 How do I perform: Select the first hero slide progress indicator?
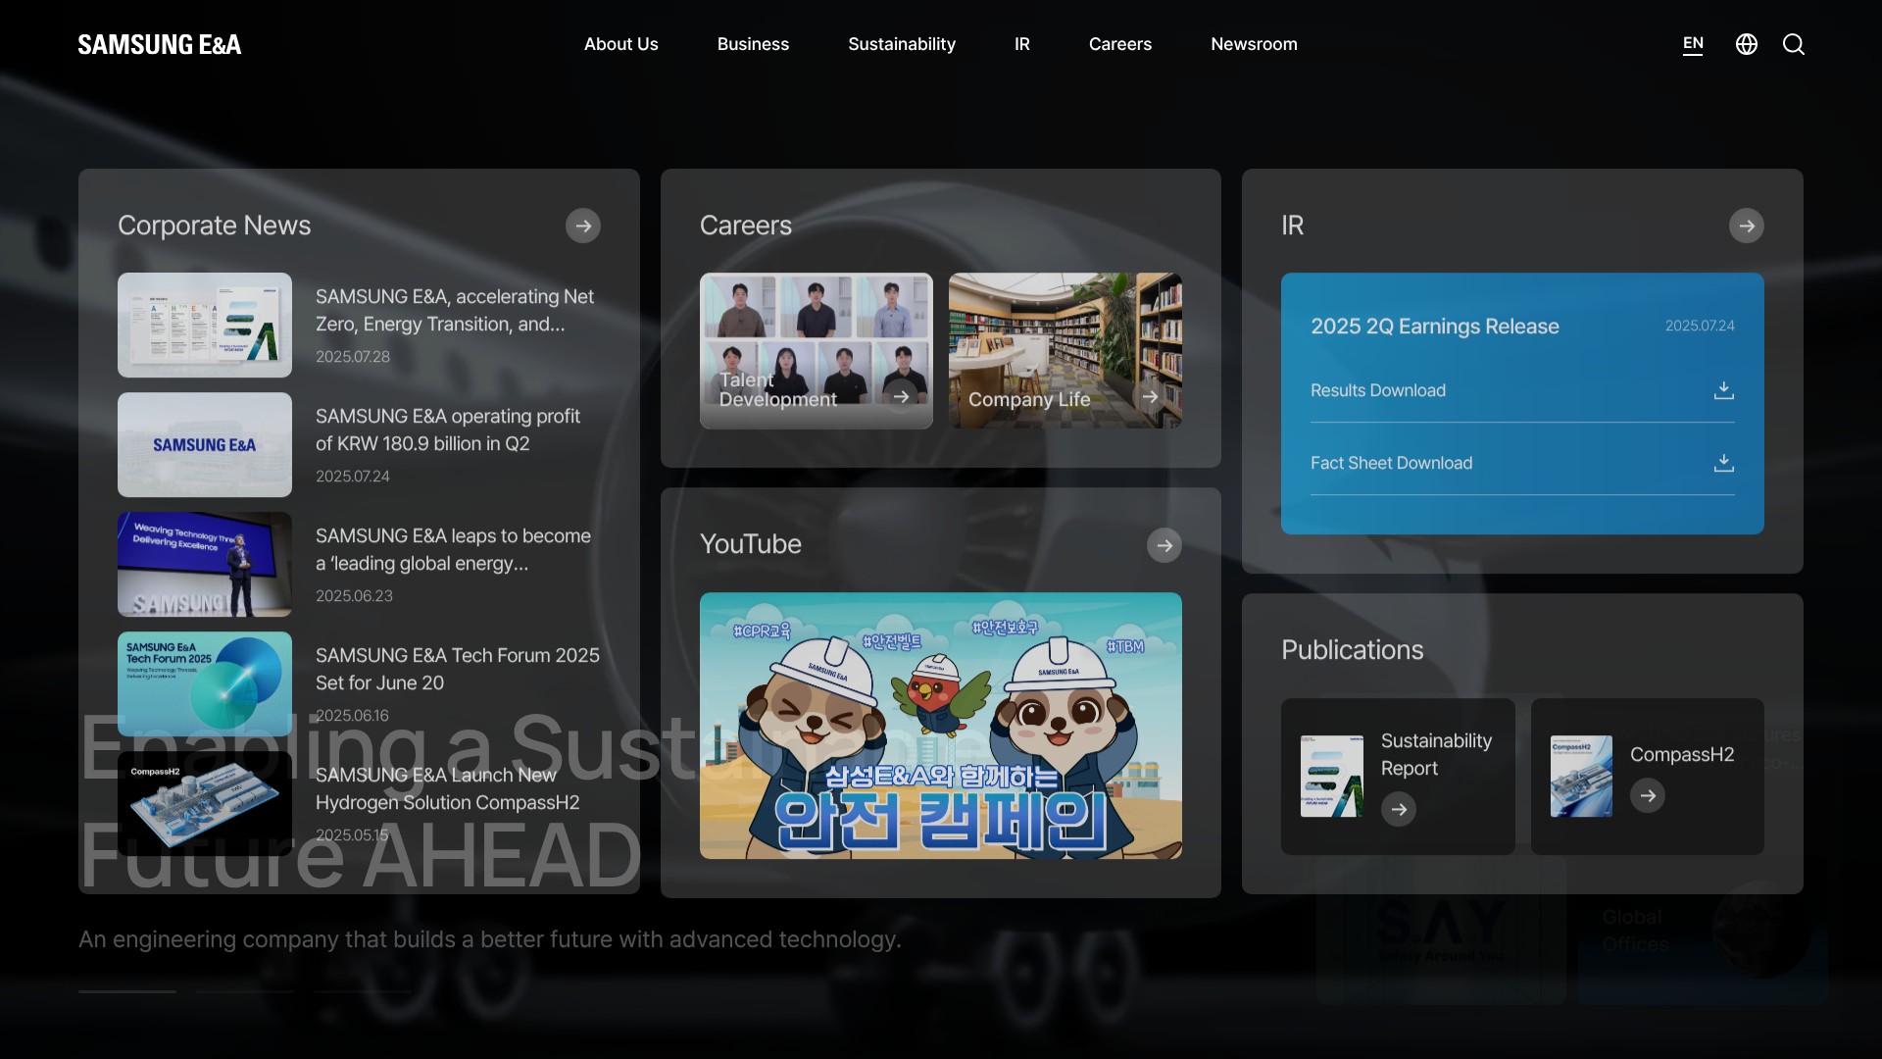point(127,991)
